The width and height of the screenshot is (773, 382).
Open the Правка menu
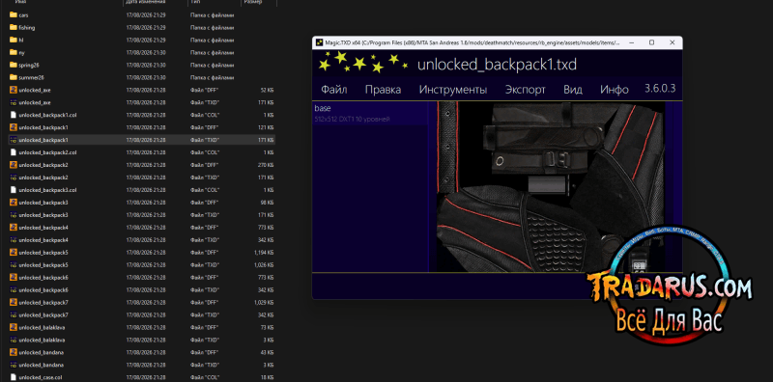[x=383, y=90]
